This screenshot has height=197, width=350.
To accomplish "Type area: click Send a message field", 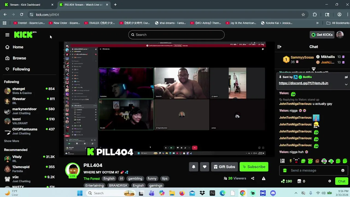I will 313,170.
